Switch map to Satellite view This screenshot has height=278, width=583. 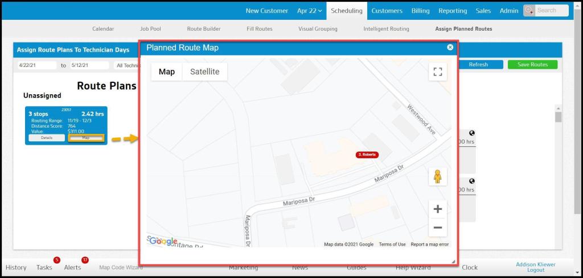pos(204,72)
